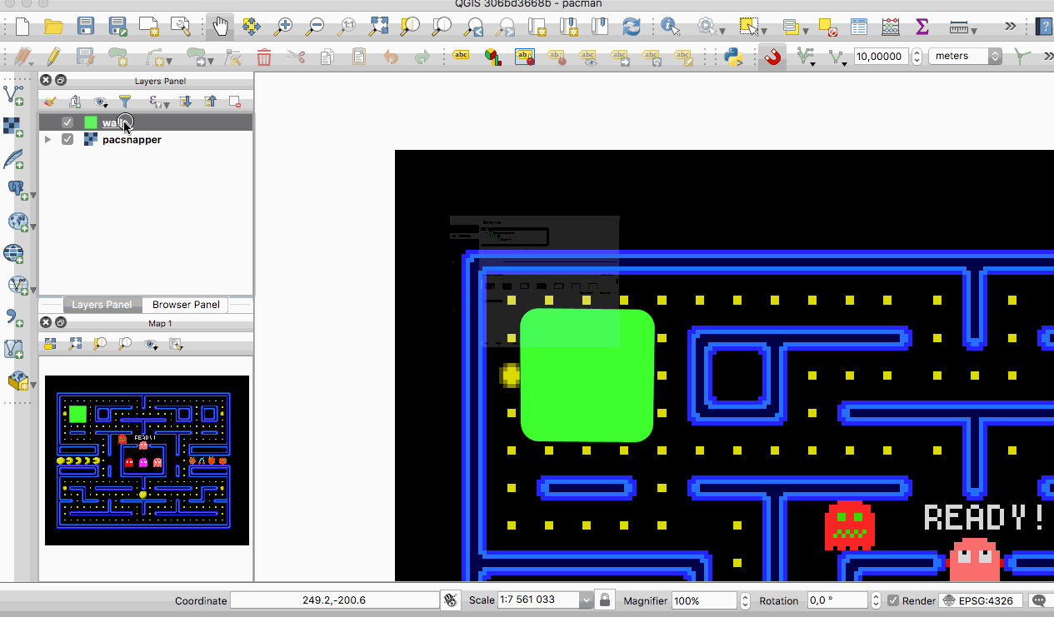Viewport: 1054px width, 617px height.
Task: Select the Layers Panel tab
Action: pos(102,305)
